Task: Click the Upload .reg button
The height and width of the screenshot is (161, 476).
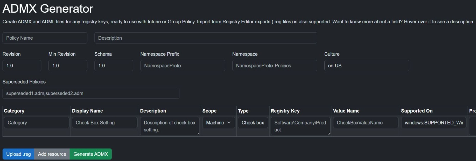Action: point(18,154)
